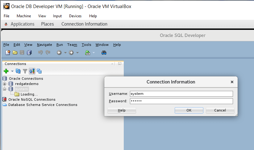Select the Oracle Connections root node

point(26,79)
